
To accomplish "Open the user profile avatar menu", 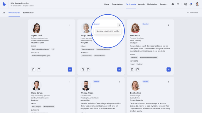I will (x=197, y=4).
